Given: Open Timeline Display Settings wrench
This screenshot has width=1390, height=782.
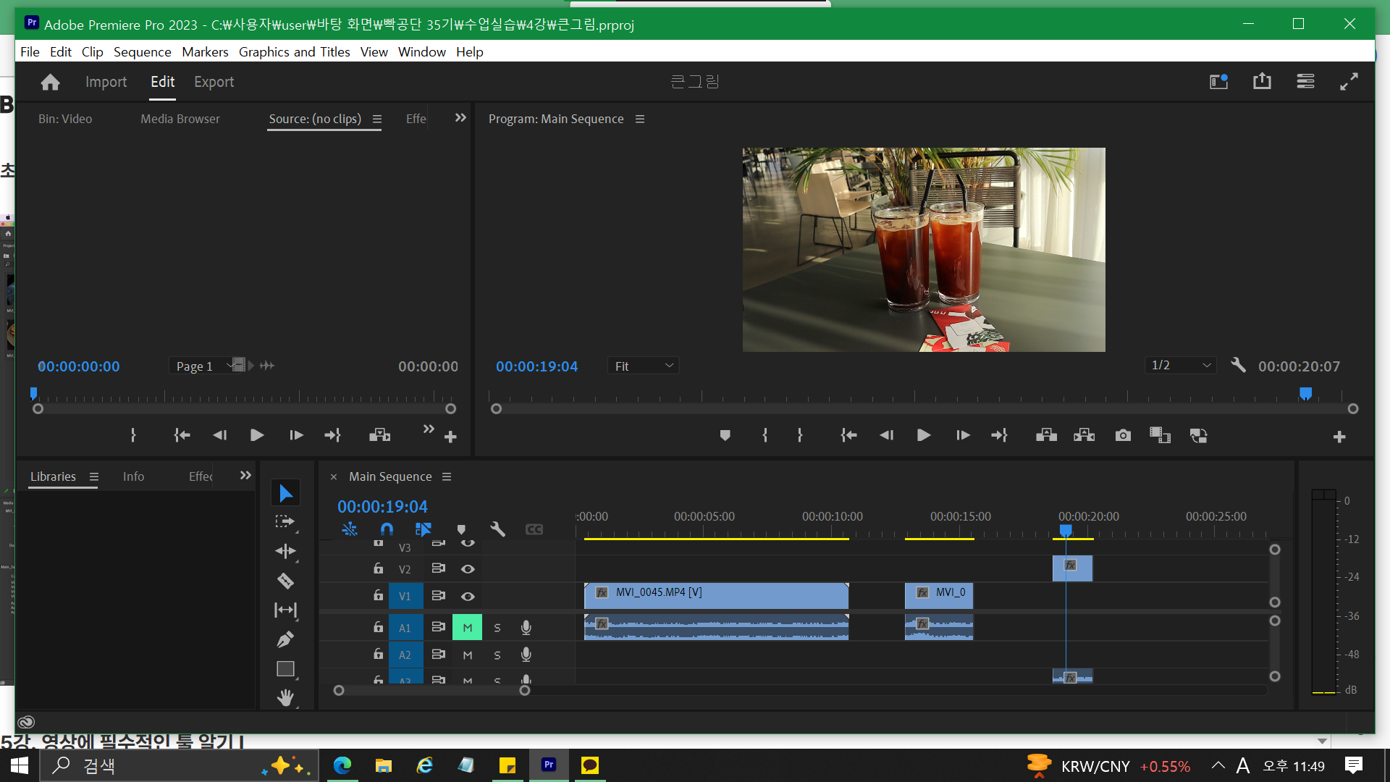Looking at the screenshot, I should coord(497,529).
